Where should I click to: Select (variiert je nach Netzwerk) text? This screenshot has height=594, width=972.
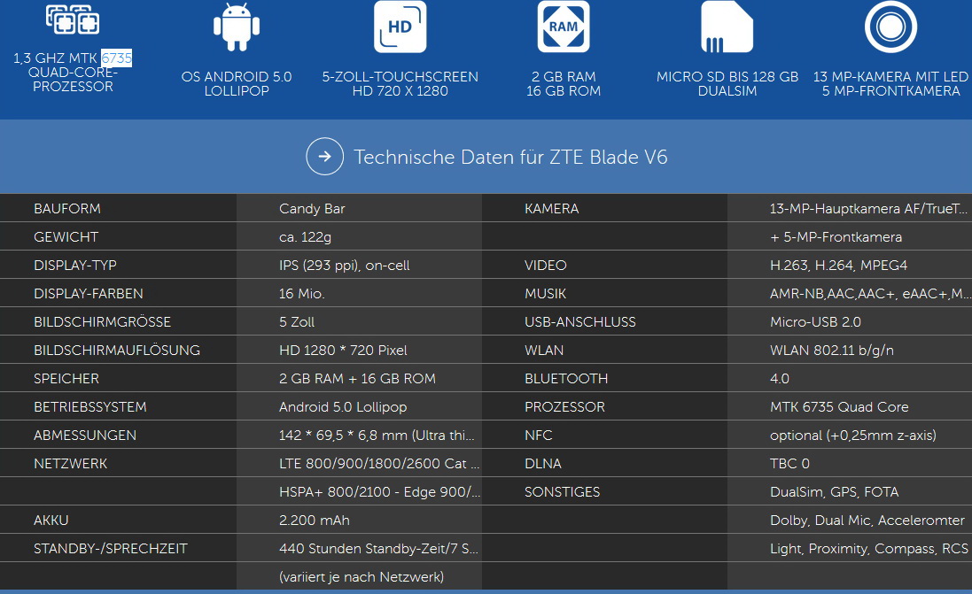[x=362, y=577]
